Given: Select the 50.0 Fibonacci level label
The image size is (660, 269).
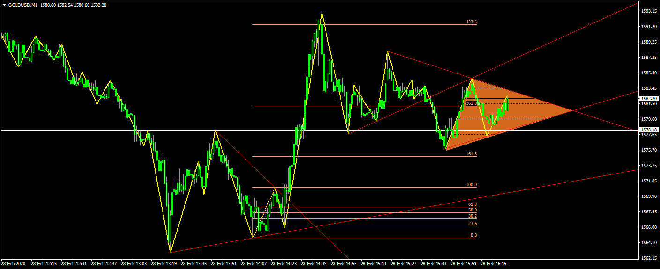Looking at the screenshot, I should point(473,210).
